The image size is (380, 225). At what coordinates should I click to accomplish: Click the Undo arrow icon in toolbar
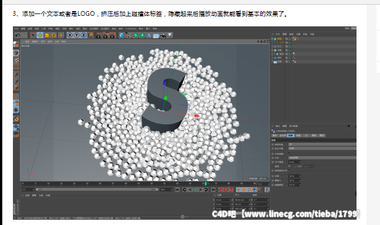tap(18, 35)
